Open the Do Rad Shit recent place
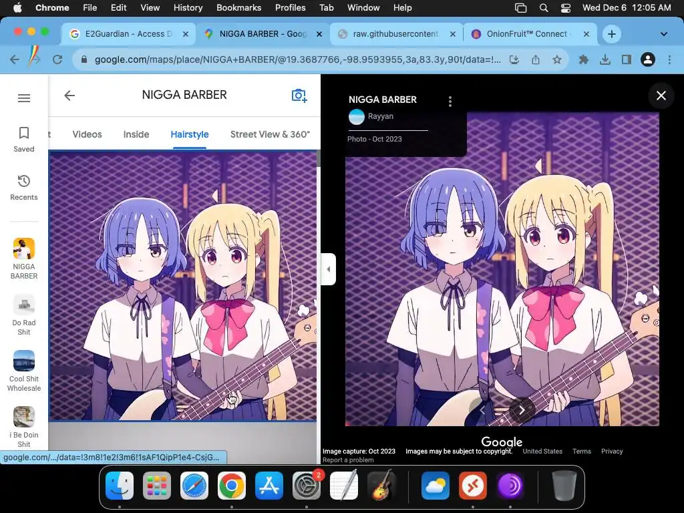Image resolution: width=684 pixels, height=513 pixels. 24,315
